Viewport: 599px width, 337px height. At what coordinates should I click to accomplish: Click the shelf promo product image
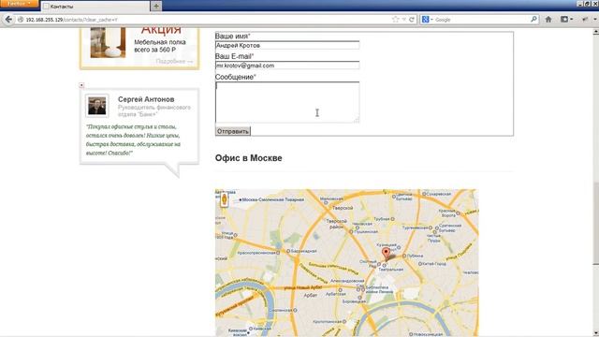[x=108, y=43]
